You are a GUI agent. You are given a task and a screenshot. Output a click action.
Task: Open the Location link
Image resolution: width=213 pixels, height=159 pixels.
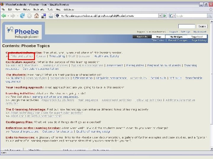coord(84,56)
